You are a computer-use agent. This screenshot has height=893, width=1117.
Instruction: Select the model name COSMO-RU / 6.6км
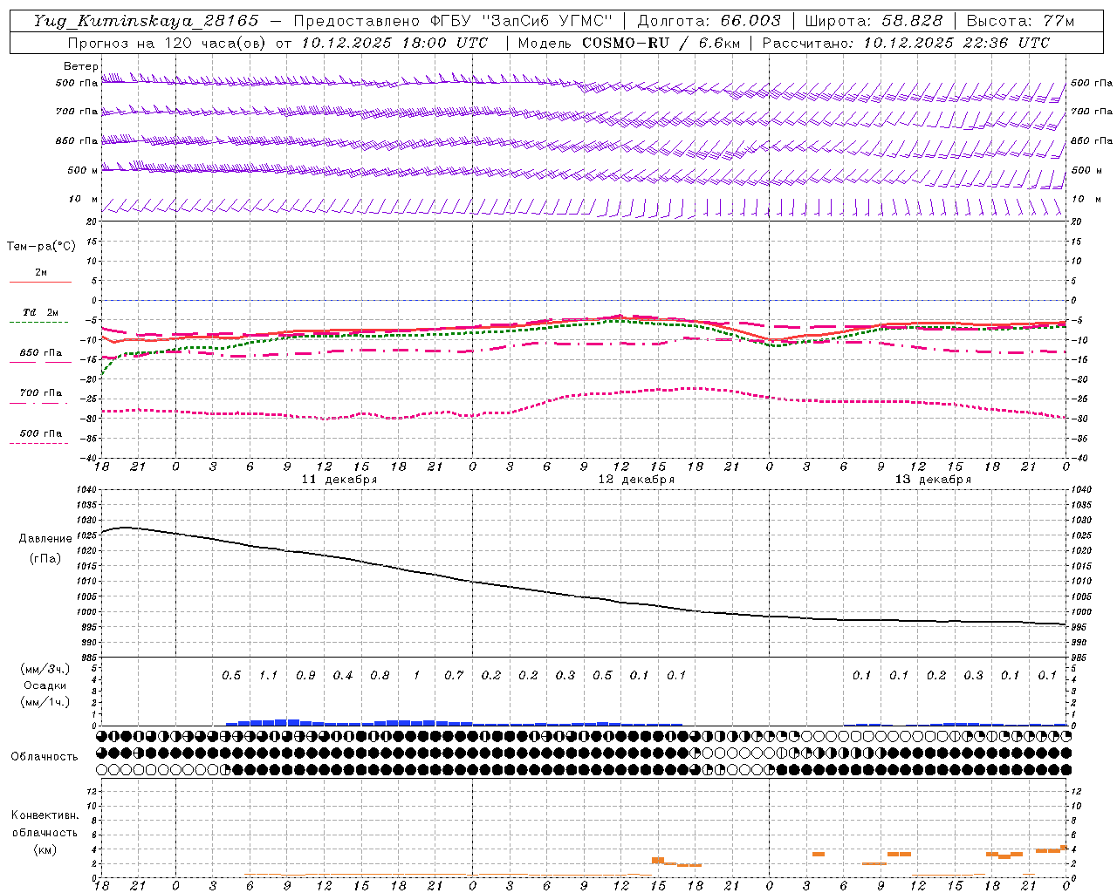(x=661, y=43)
